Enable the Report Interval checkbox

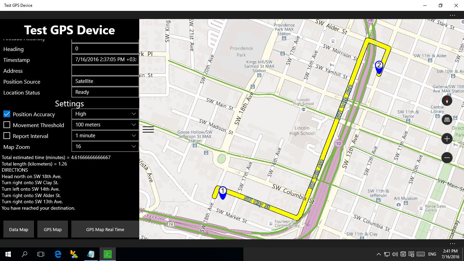pyautogui.click(x=6, y=136)
